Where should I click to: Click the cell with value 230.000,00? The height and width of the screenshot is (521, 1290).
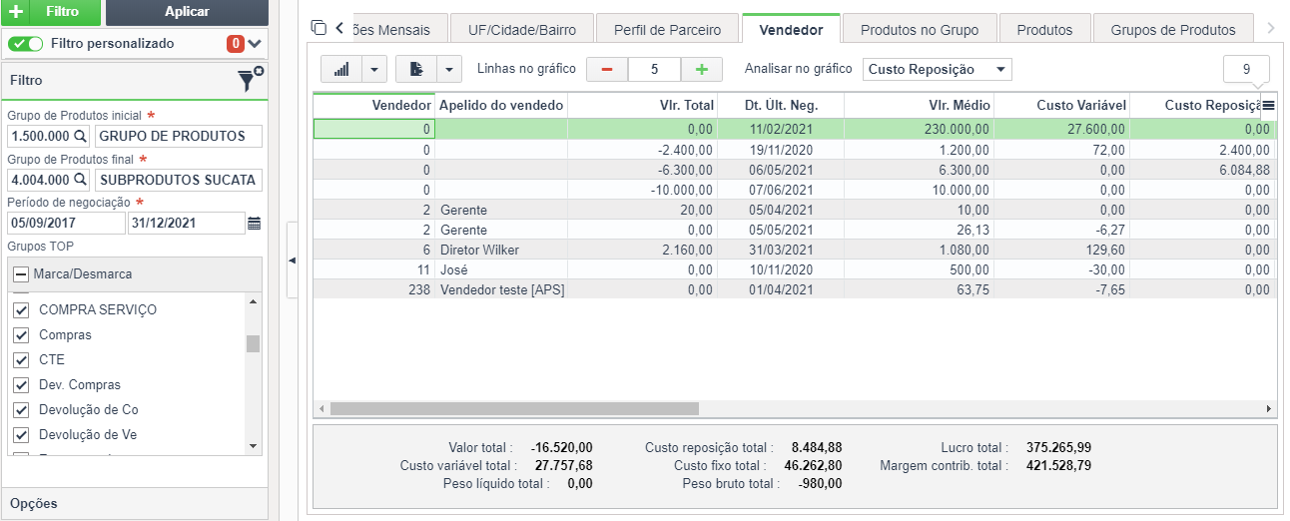tap(920, 129)
